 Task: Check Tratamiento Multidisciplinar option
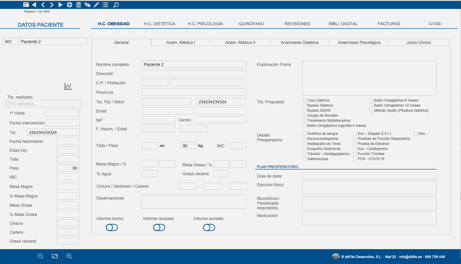point(304,121)
